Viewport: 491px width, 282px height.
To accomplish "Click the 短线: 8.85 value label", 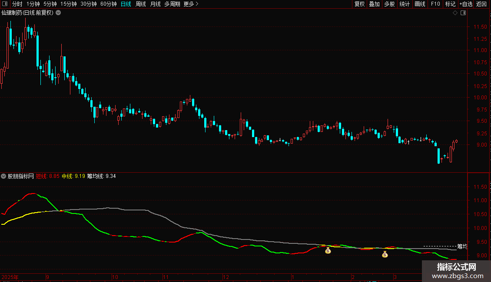I will [x=48, y=176].
